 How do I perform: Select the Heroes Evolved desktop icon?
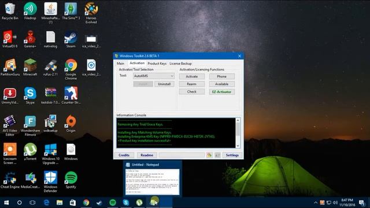(91, 13)
